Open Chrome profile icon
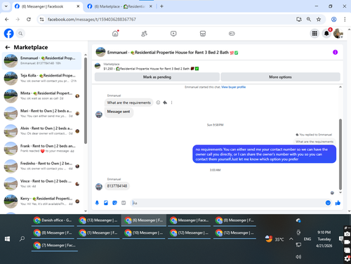 334,20
